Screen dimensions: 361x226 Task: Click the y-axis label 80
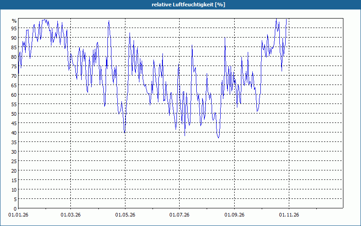pos(14,57)
